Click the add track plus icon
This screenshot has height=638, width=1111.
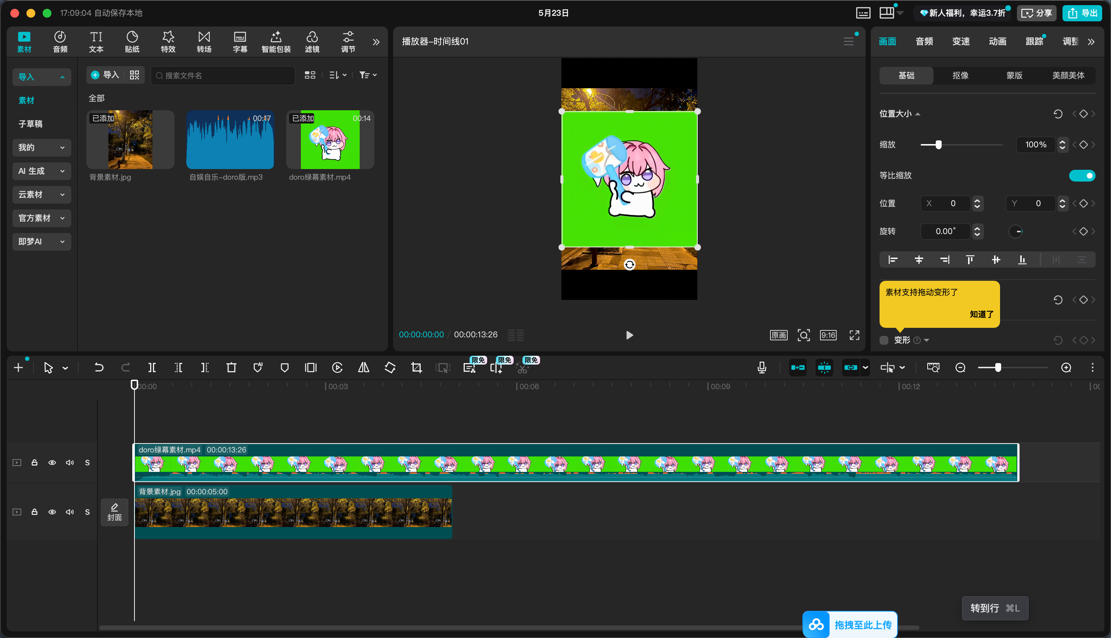[18, 368]
